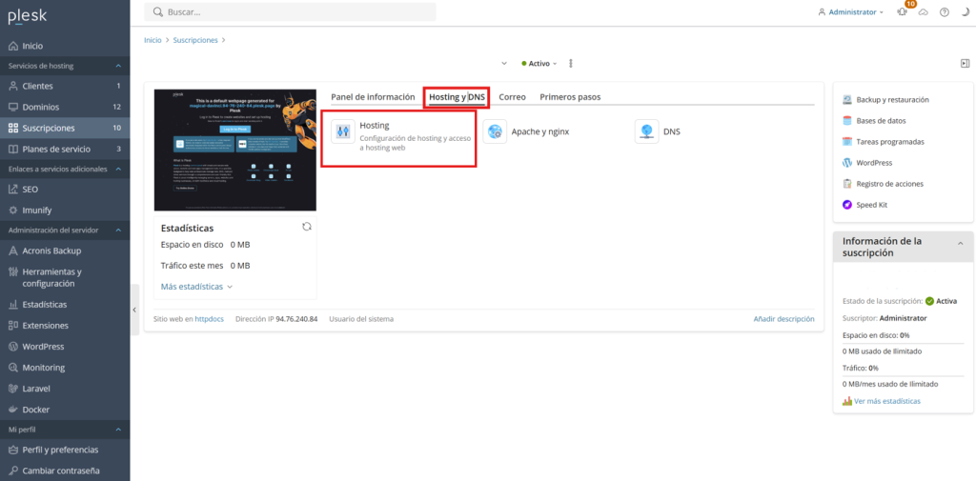This screenshot has width=976, height=481.
Task: Click the notifications bell icon
Action: tap(903, 12)
